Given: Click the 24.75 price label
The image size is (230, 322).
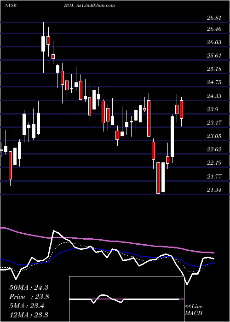Looking at the screenshot, I should tap(214, 82).
